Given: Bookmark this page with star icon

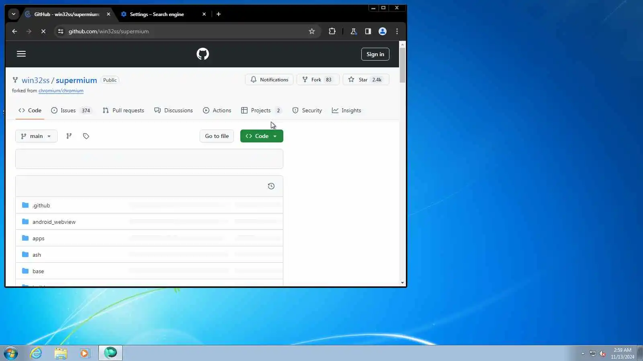Looking at the screenshot, I should pyautogui.click(x=312, y=31).
